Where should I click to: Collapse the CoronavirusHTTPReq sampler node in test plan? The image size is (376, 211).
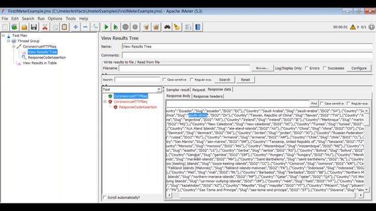[14, 46]
